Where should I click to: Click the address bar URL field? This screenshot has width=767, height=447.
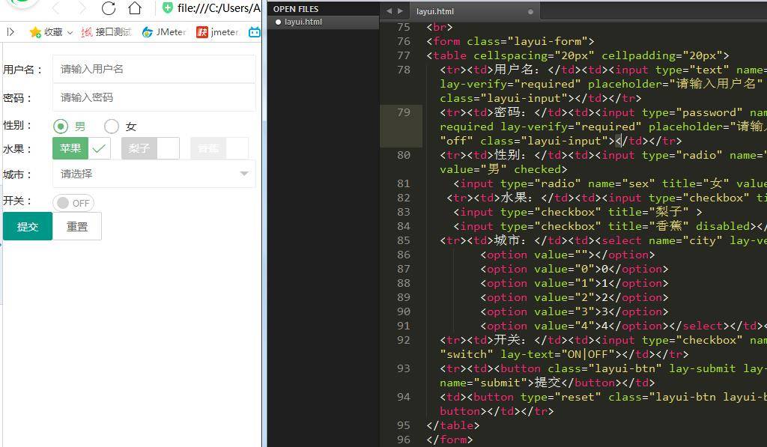point(219,7)
